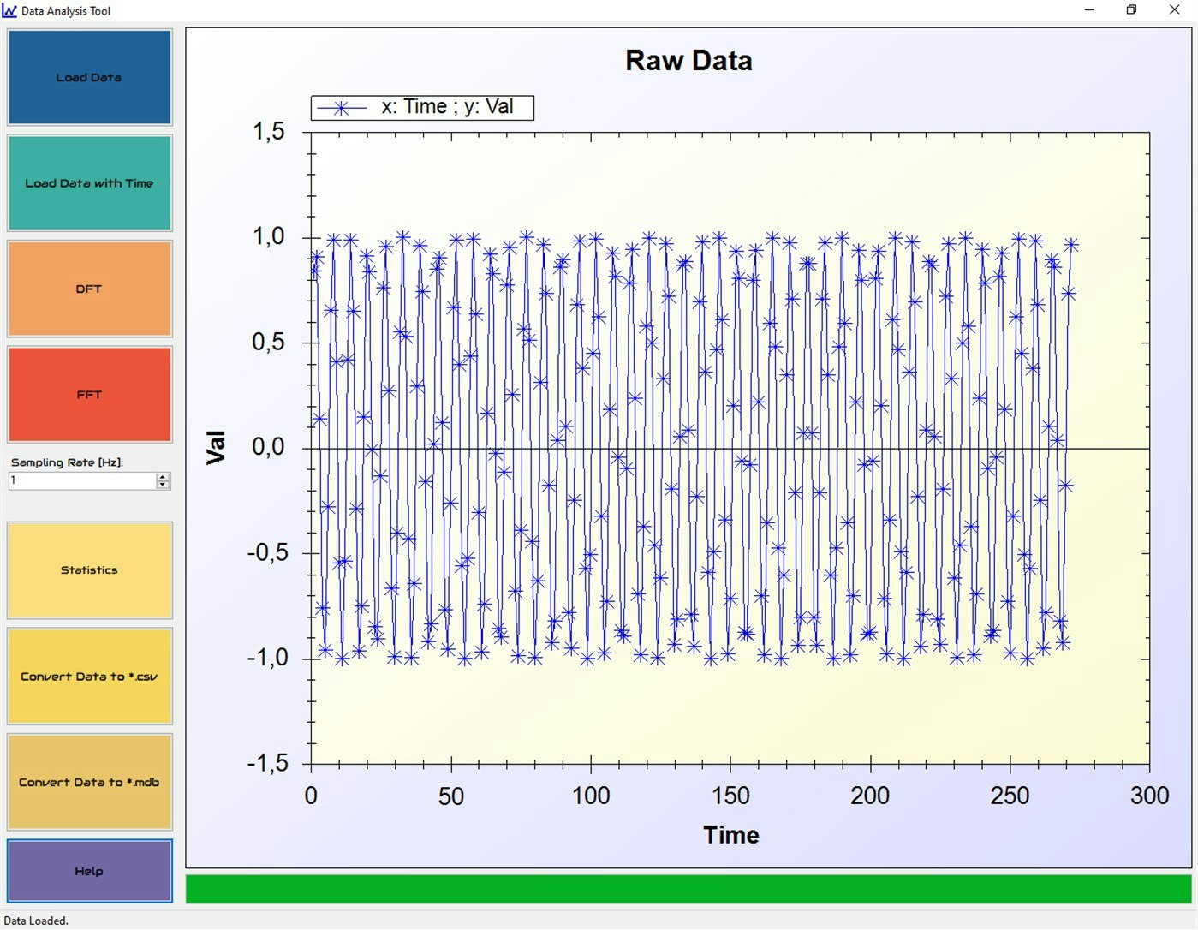
Task: Open the Statistics panel
Action: 89,569
